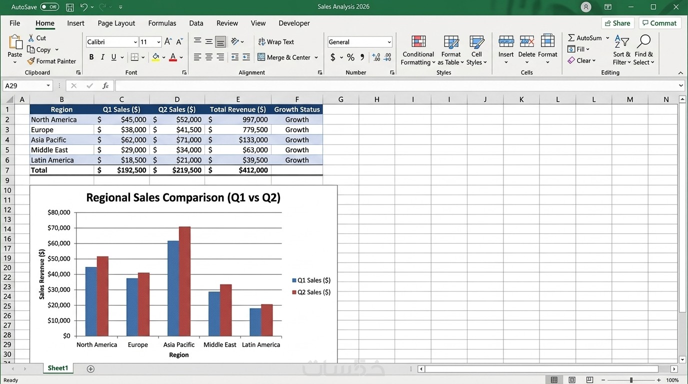Image resolution: width=688 pixels, height=384 pixels.
Task: Open the Fill dropdown in the Editing group
Action: pos(578,49)
